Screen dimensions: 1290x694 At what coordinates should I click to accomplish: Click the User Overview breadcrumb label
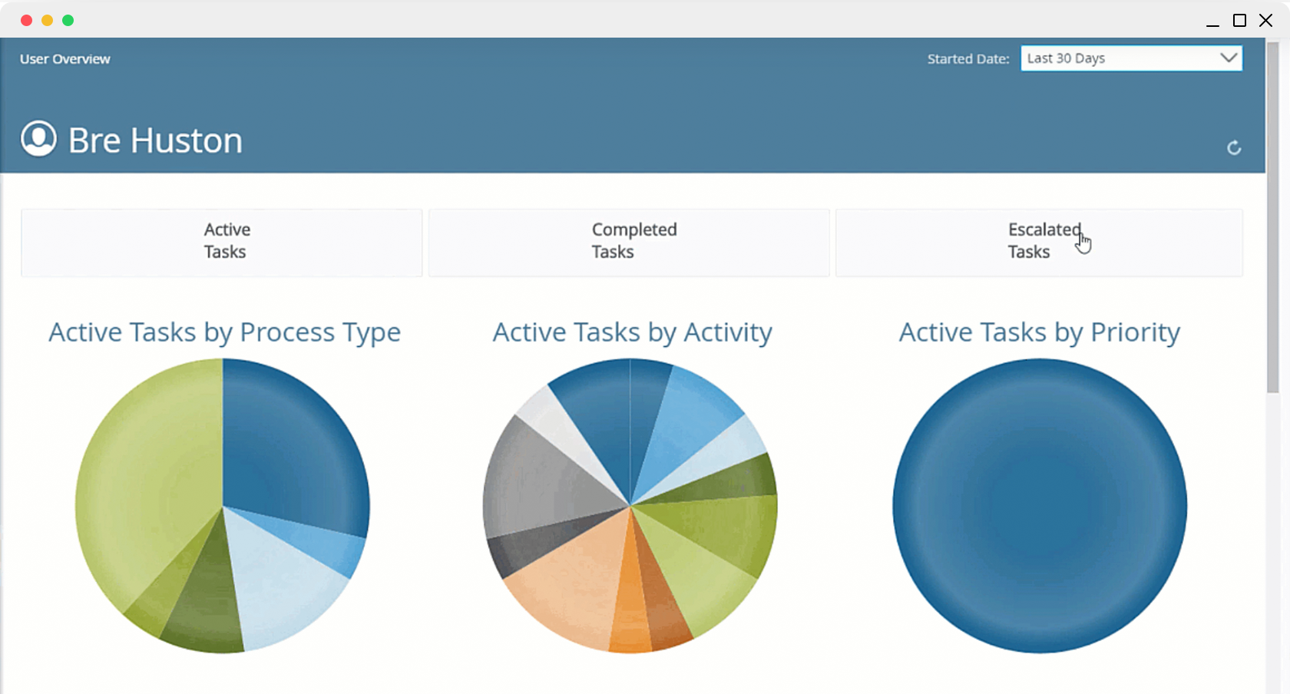point(65,59)
